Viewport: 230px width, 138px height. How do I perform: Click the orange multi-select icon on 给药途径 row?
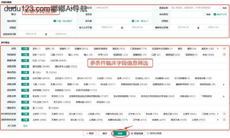point(224,54)
